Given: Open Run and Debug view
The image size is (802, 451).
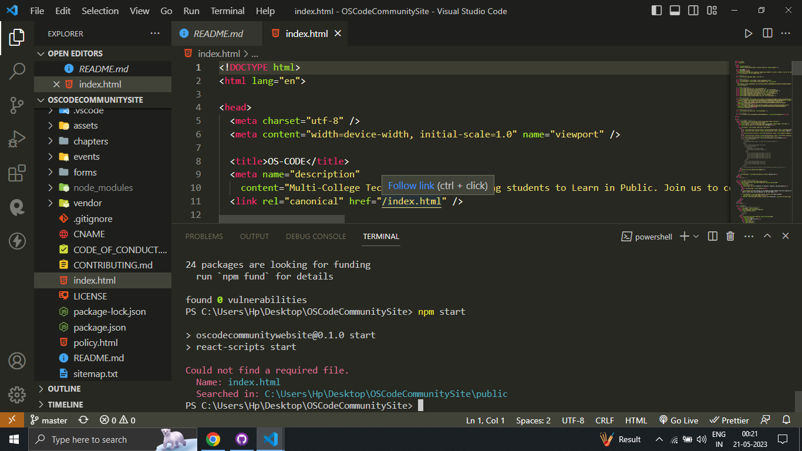Looking at the screenshot, I should (x=17, y=139).
